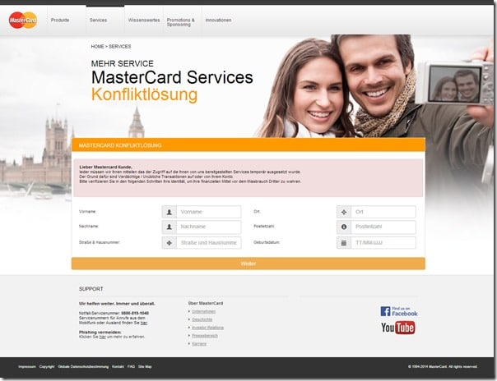Focus the Ort input field

tap(383, 212)
